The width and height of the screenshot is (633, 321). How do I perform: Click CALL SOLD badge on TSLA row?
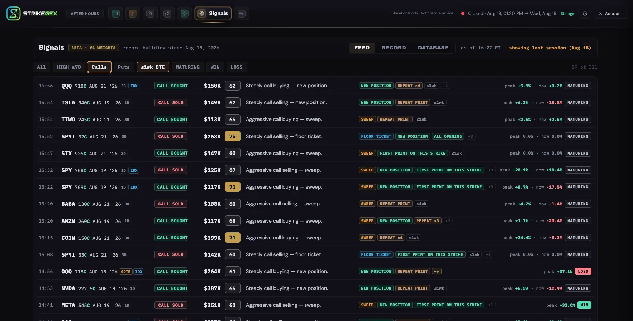171,103
